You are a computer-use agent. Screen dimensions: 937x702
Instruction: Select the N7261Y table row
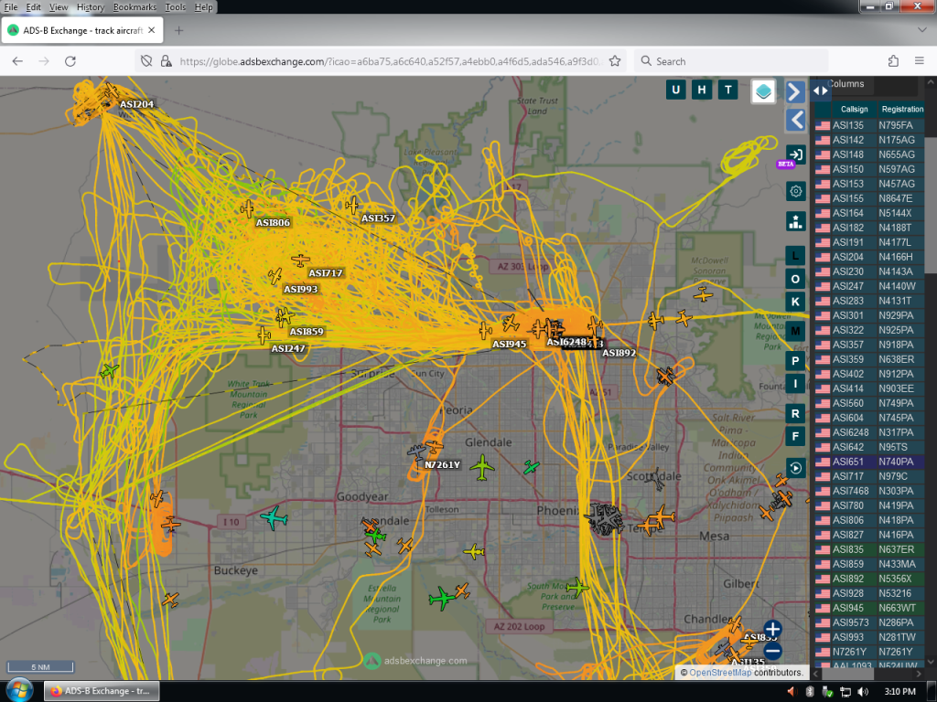869,652
